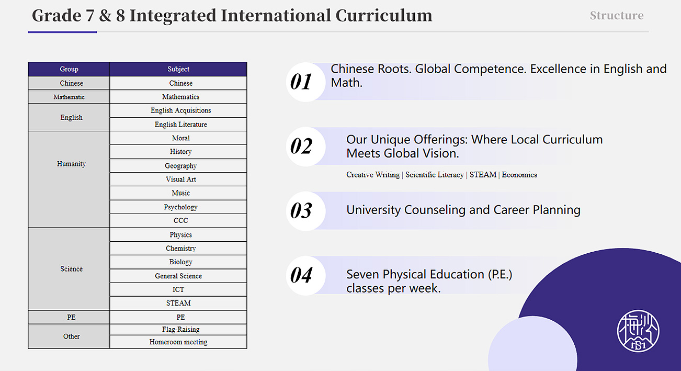The width and height of the screenshot is (681, 371).
Task: Select the "English" group cell
Action: click(x=69, y=117)
